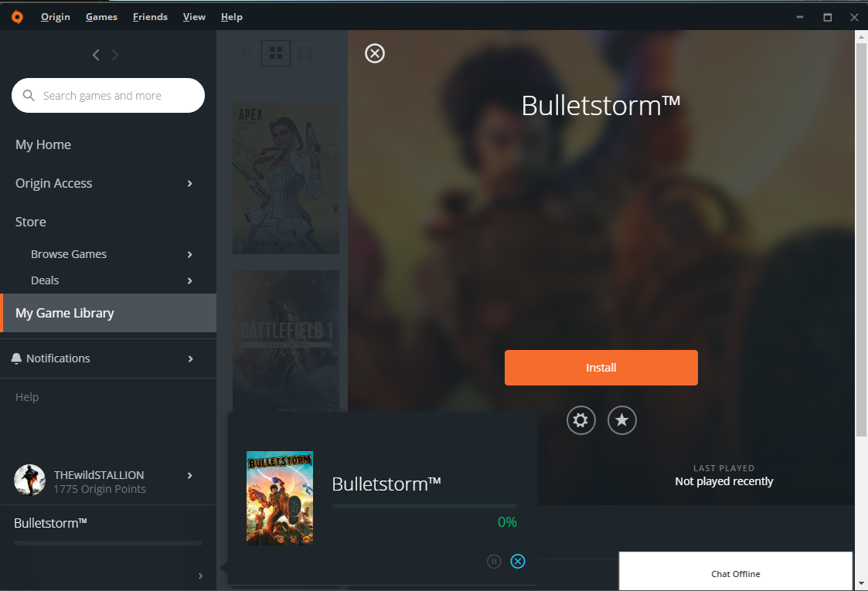Click the sidebar Bulletstorm progress bar
The height and width of the screenshot is (591, 868).
pos(108,543)
